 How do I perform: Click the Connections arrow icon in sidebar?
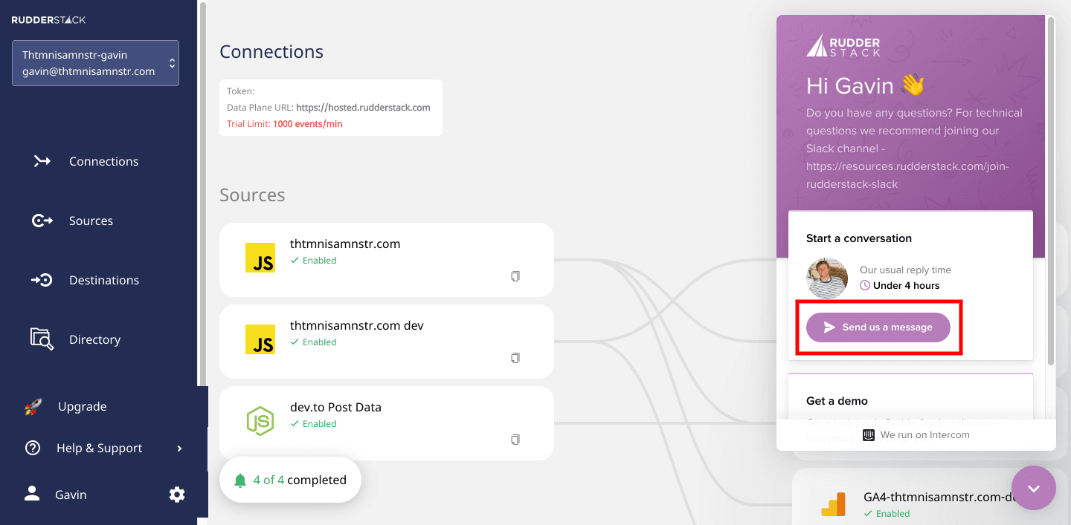pos(42,161)
